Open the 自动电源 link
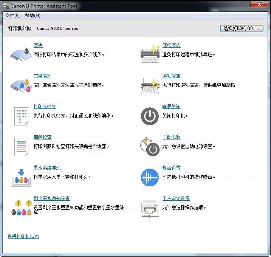The height and width of the screenshot is (257, 271). (171, 137)
